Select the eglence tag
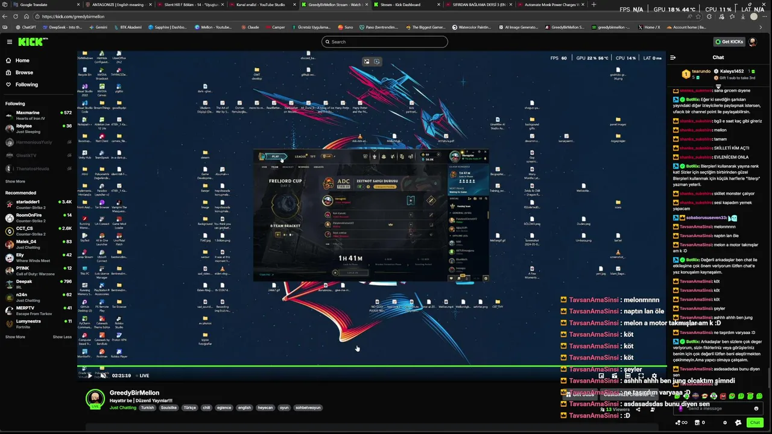 pos(224,407)
